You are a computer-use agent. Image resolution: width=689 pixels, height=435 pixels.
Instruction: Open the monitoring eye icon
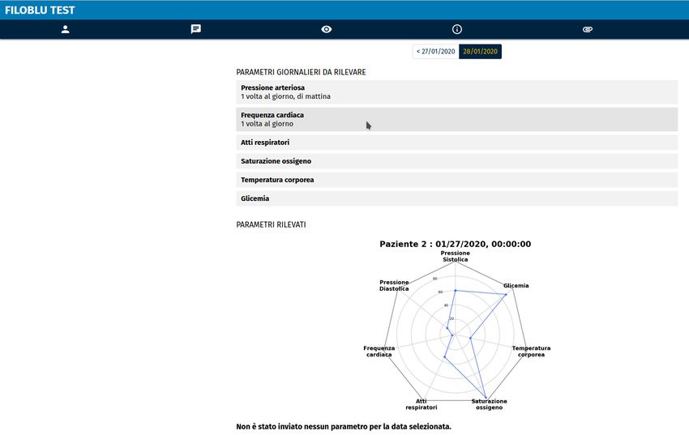click(326, 29)
